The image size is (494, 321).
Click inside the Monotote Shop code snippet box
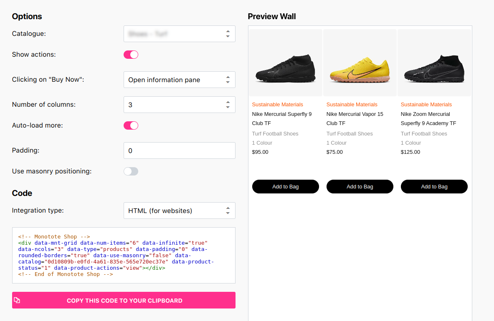point(124,255)
